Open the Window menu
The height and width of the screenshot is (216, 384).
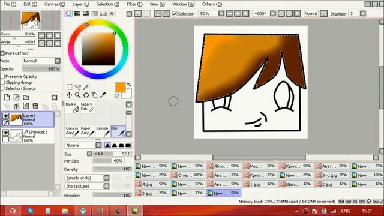pyautogui.click(x=184, y=4)
